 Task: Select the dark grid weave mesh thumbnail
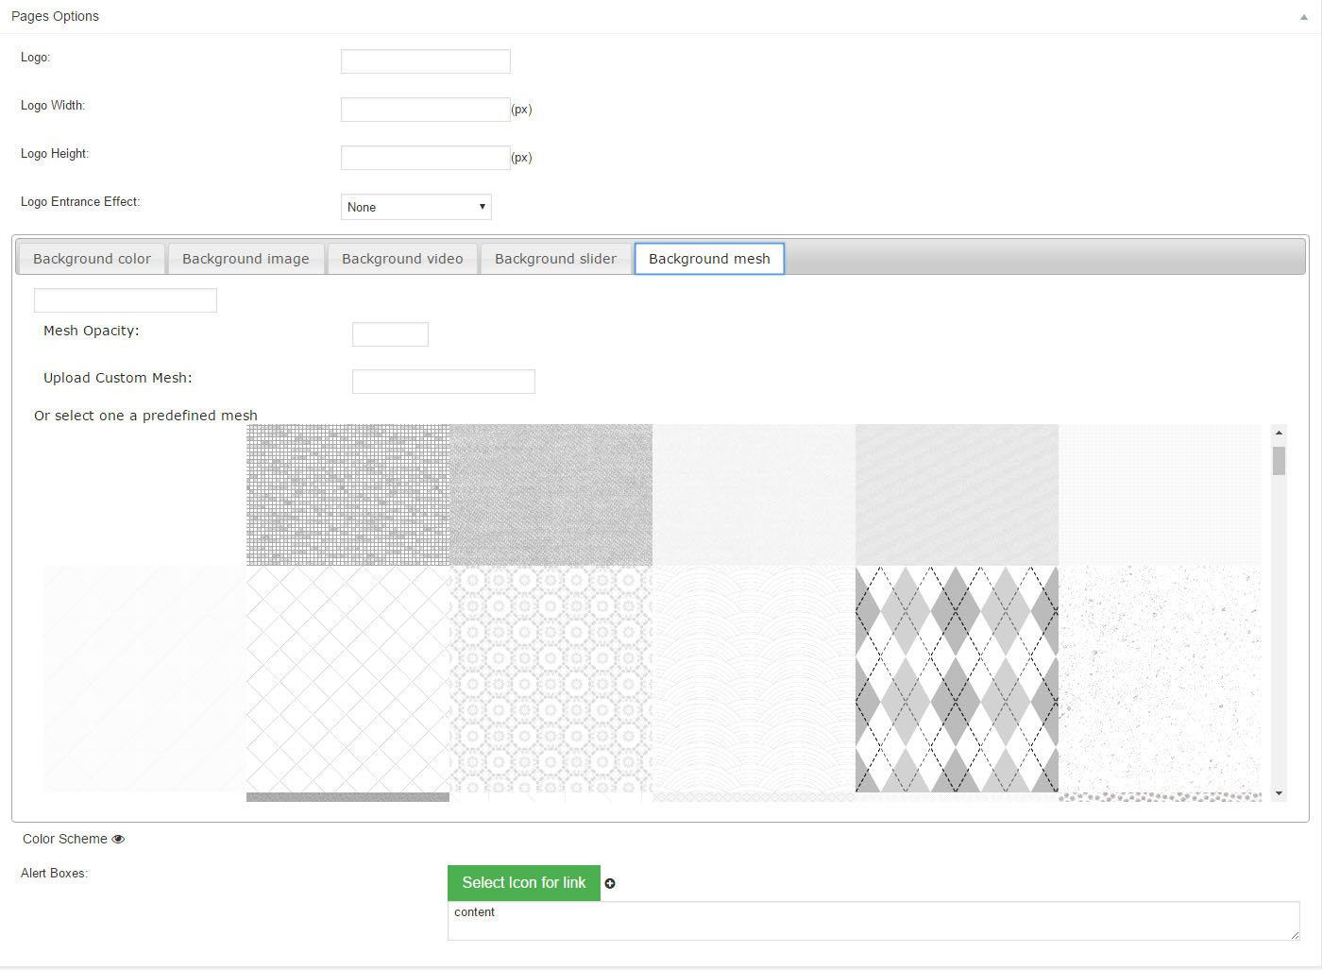coord(347,495)
